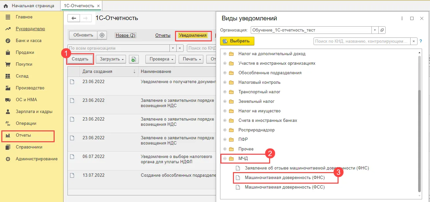This screenshot has height=202, width=430.
Task: Open settings gear next to Обновить
Action: pos(102,35)
